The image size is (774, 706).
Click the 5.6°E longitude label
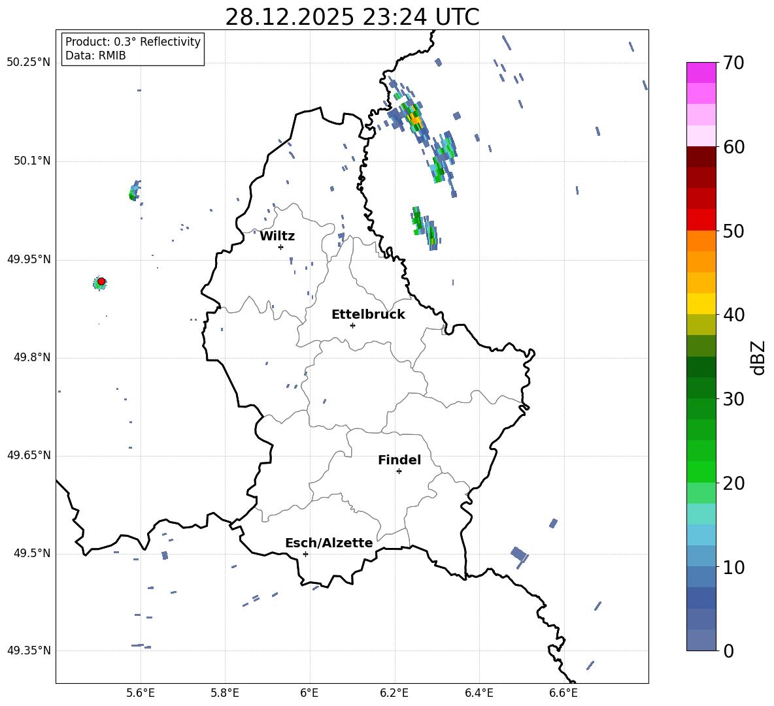click(x=141, y=693)
